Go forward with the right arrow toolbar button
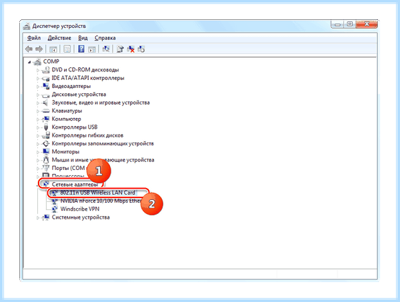 coord(39,49)
